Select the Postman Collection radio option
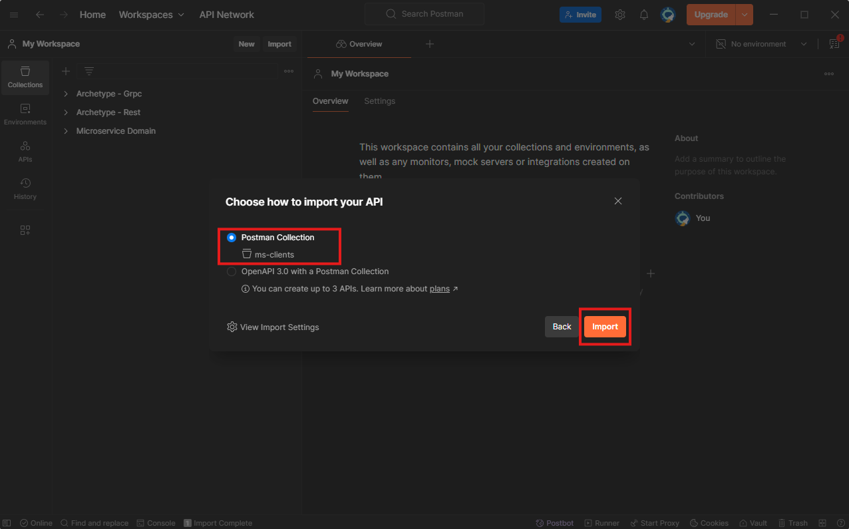The image size is (849, 529). coord(232,238)
